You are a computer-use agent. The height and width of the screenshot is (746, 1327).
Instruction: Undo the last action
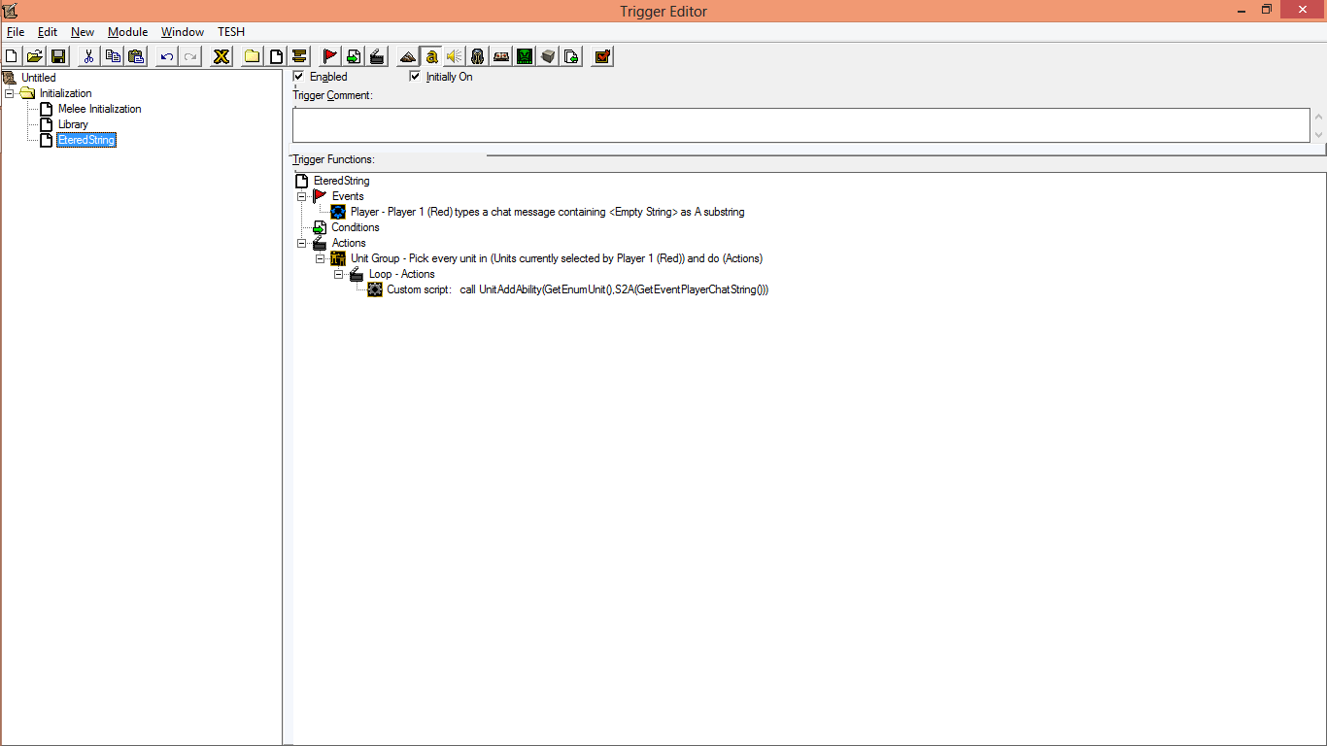pos(167,56)
